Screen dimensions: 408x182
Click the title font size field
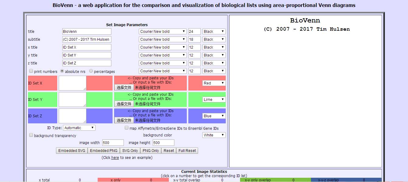pyautogui.click(x=194, y=31)
